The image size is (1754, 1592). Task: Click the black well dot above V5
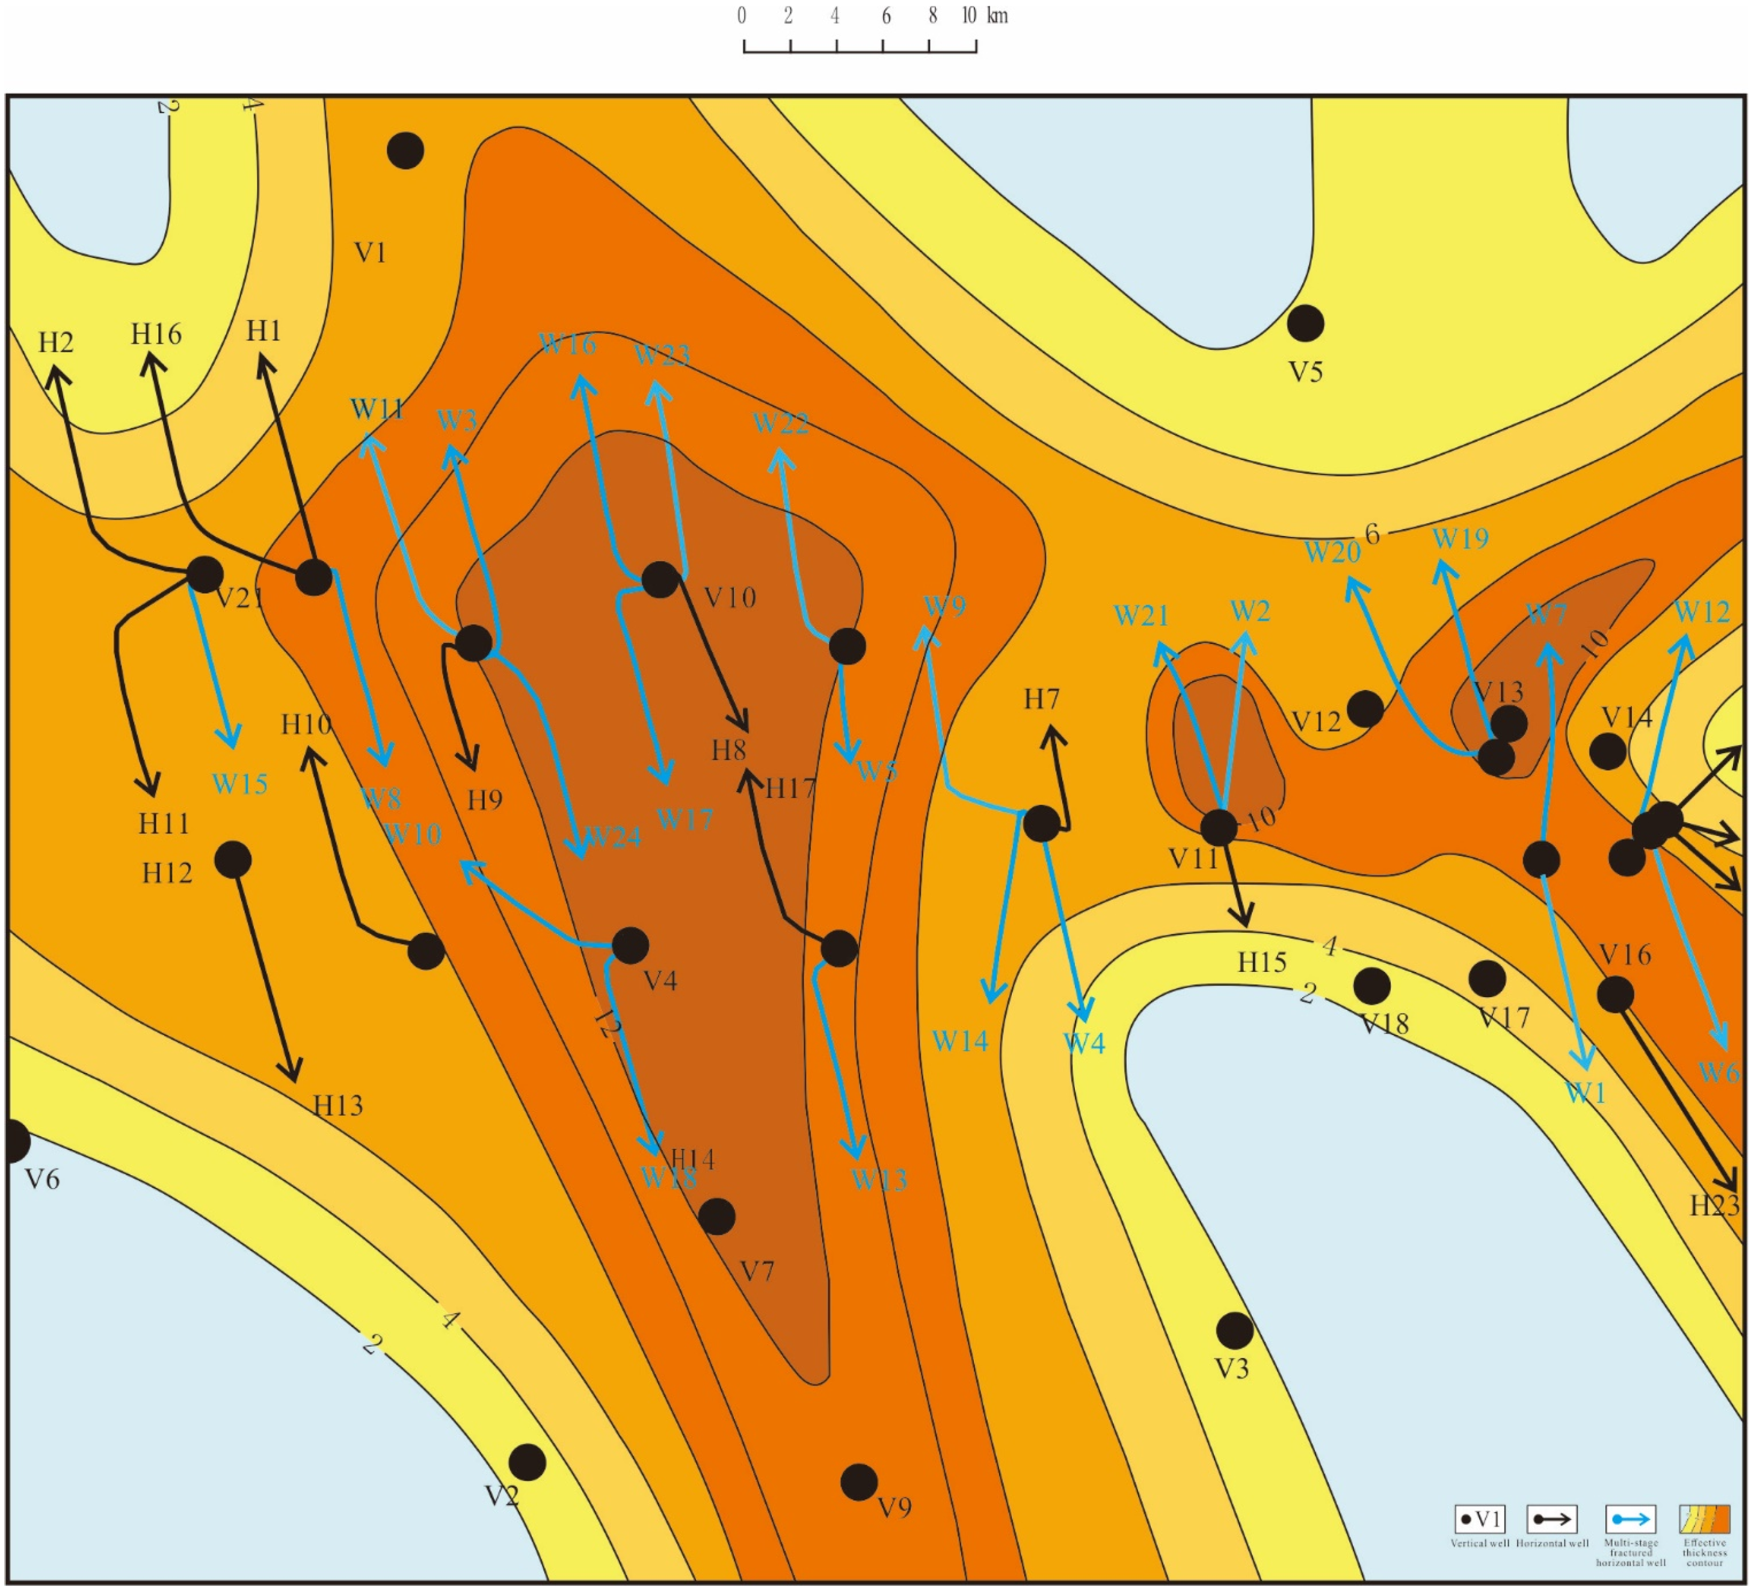[x=1305, y=324]
